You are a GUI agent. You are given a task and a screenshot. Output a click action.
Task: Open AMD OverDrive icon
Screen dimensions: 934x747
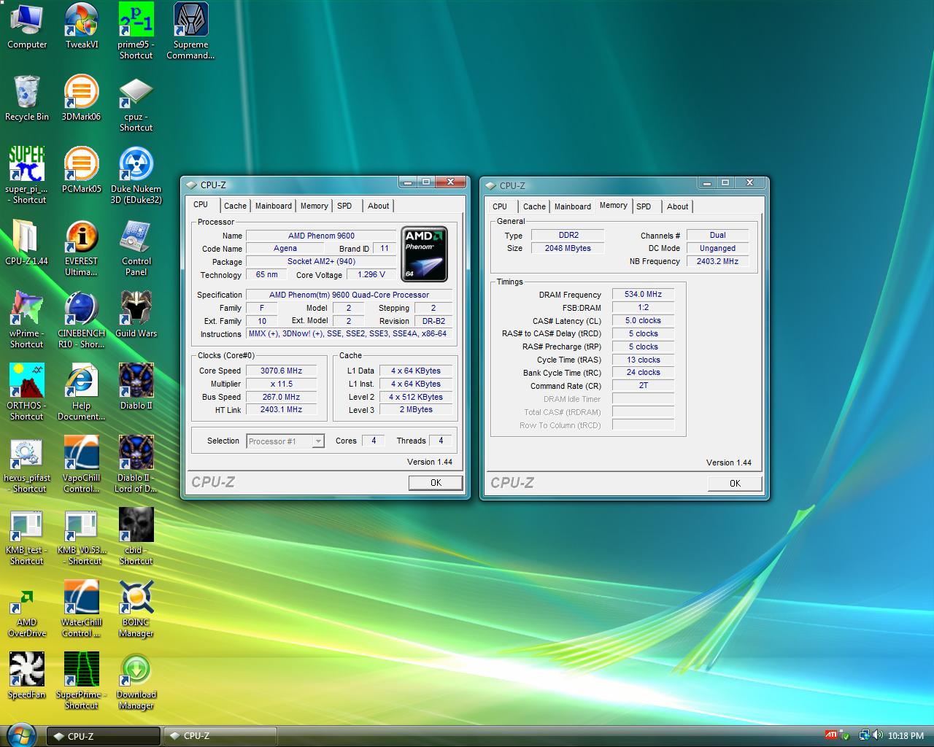(27, 614)
